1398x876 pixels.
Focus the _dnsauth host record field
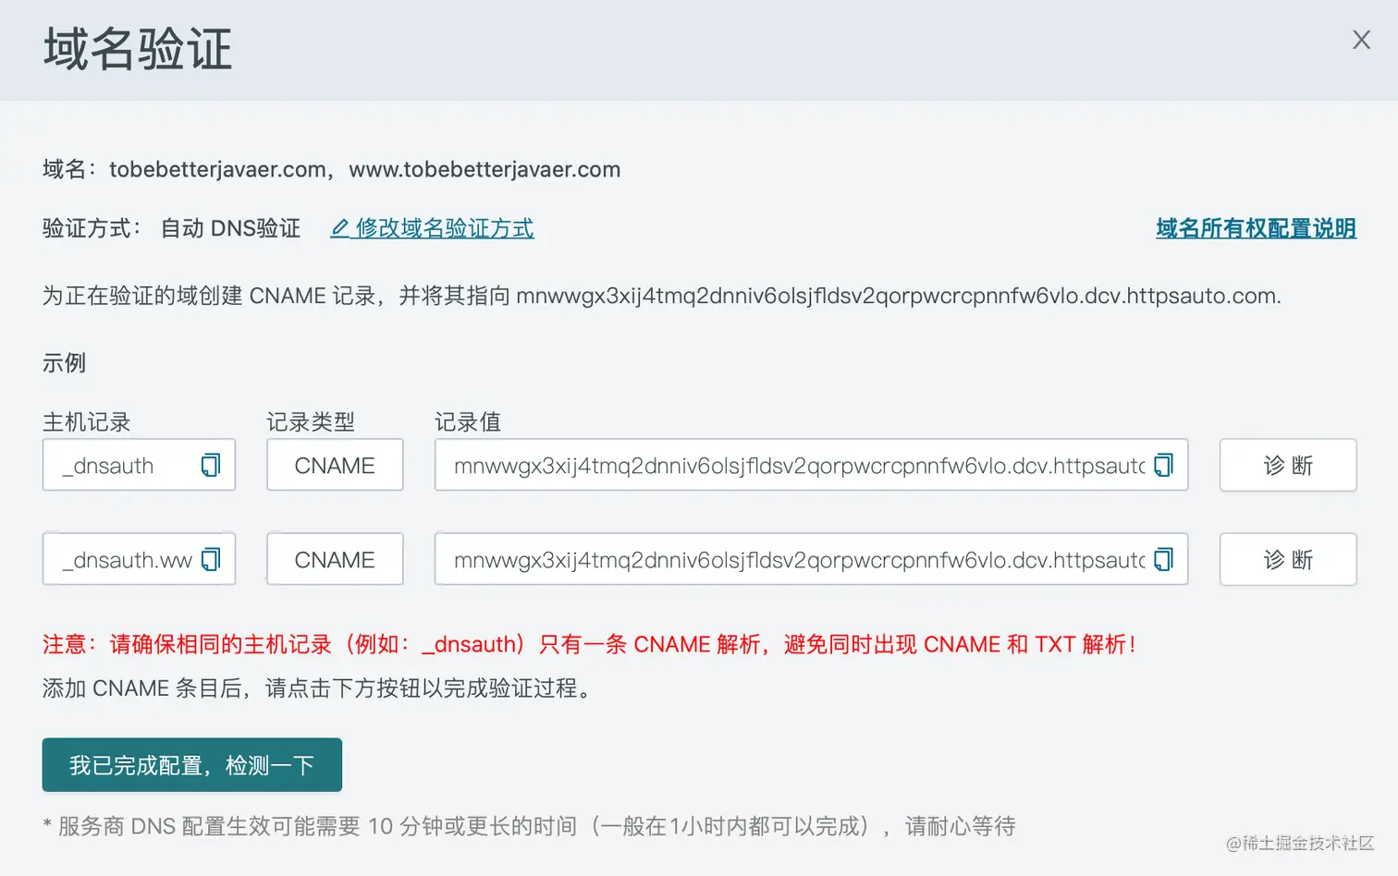[x=139, y=465]
